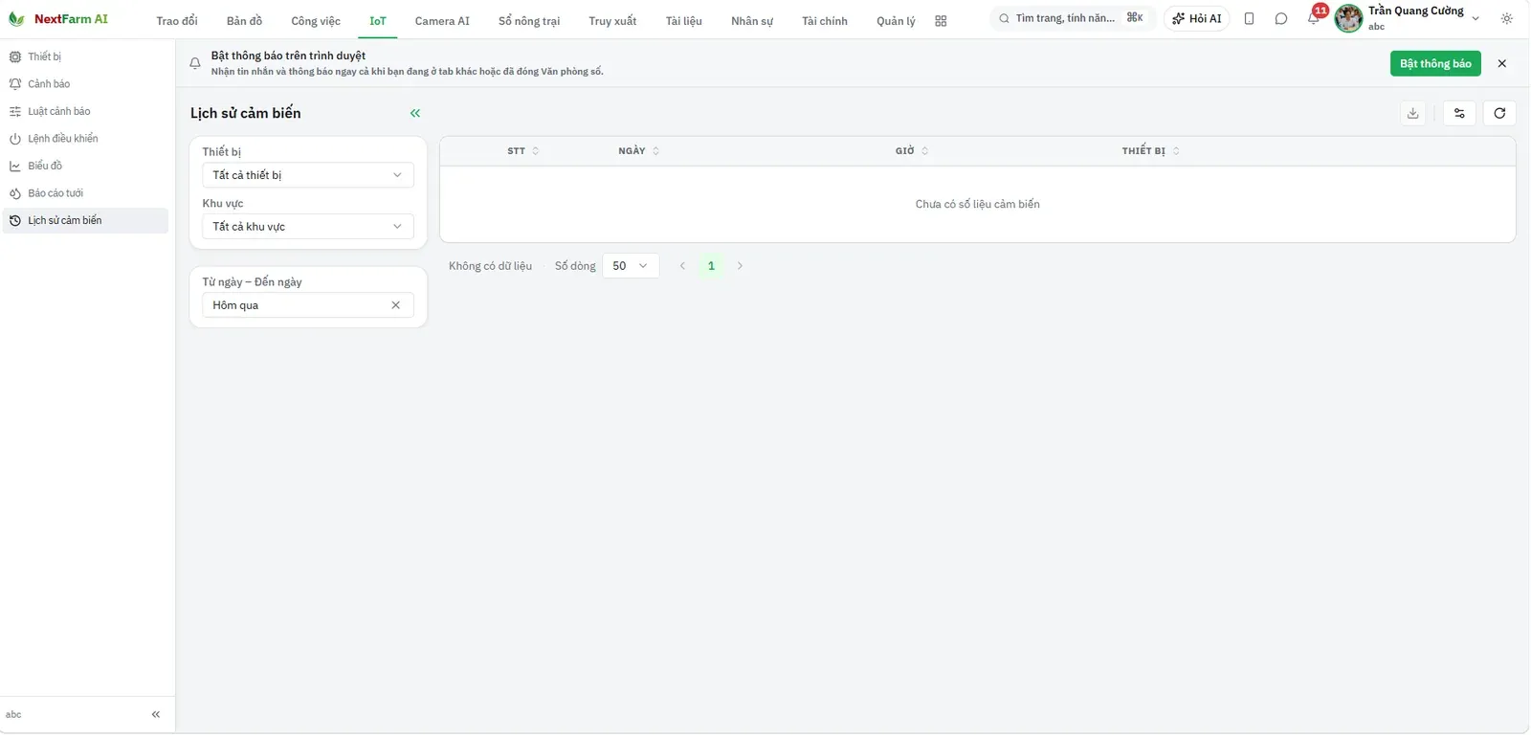Refresh the sensor history table
Image resolution: width=1531 pixels, height=736 pixels.
[1499, 113]
